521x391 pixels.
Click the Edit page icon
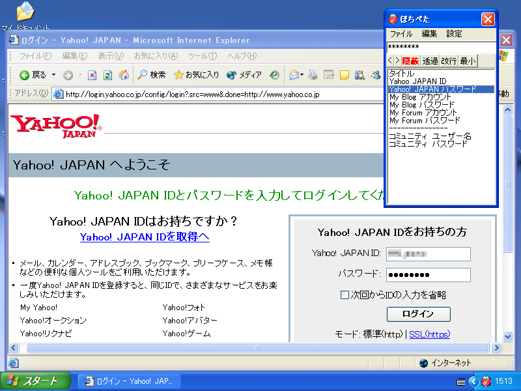(x=329, y=75)
